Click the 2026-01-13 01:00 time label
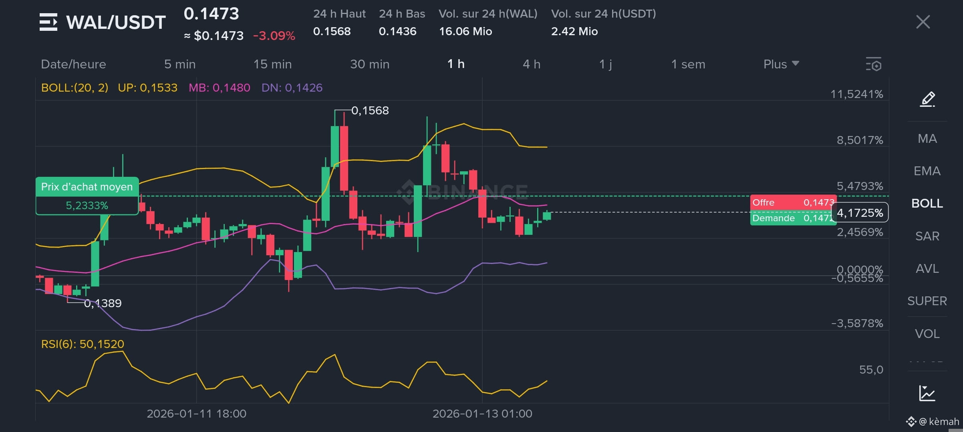The image size is (963, 432). click(x=482, y=414)
